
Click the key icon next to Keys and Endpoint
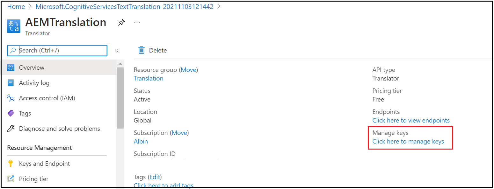pyautogui.click(x=11, y=164)
